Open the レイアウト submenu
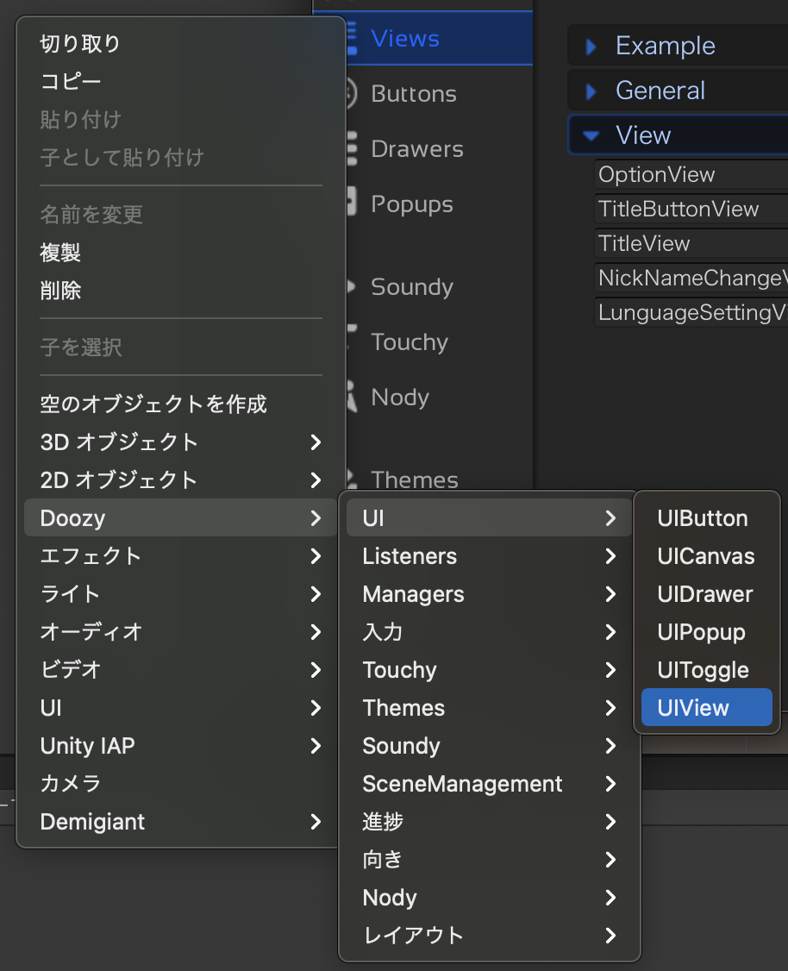 (489, 935)
